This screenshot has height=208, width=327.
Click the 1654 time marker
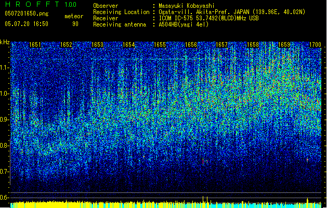(129, 45)
